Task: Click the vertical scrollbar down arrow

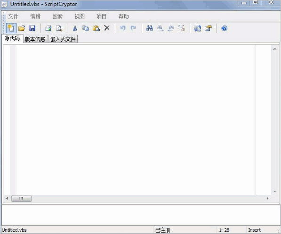Action: point(275,191)
